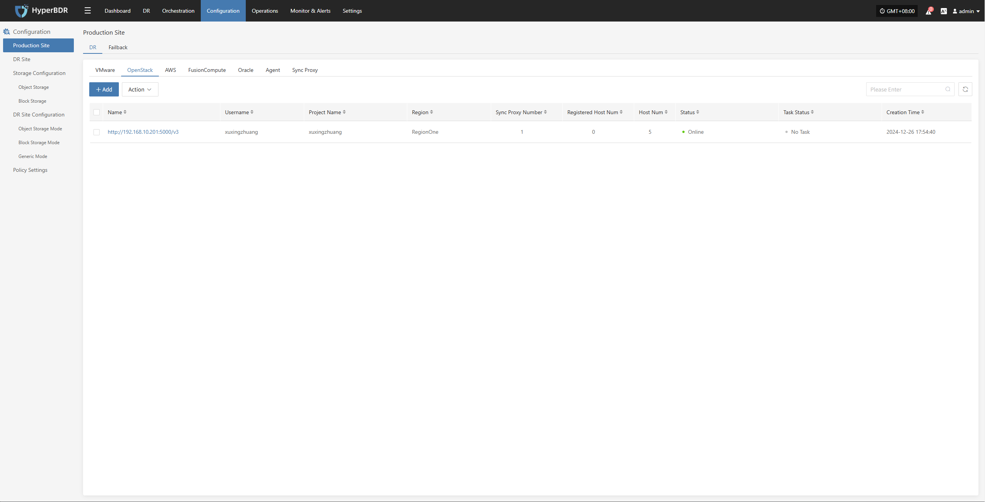Click Host Num value 5
The image size is (985, 502).
(650, 132)
